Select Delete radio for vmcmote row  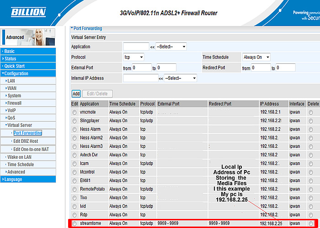click(310, 112)
